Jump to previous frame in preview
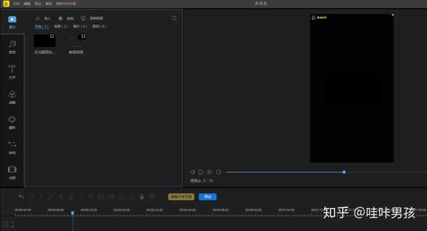 click(192, 172)
